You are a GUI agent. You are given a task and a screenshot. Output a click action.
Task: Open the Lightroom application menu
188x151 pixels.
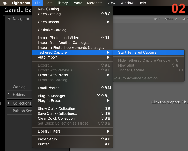21,3
